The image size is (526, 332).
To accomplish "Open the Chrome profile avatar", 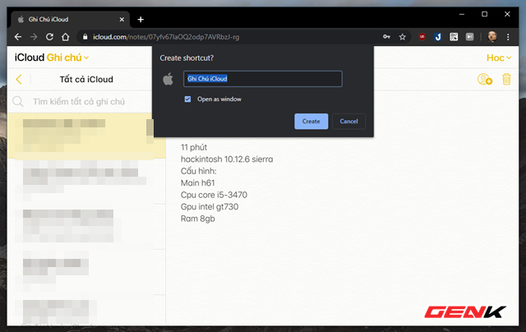I will [x=491, y=37].
